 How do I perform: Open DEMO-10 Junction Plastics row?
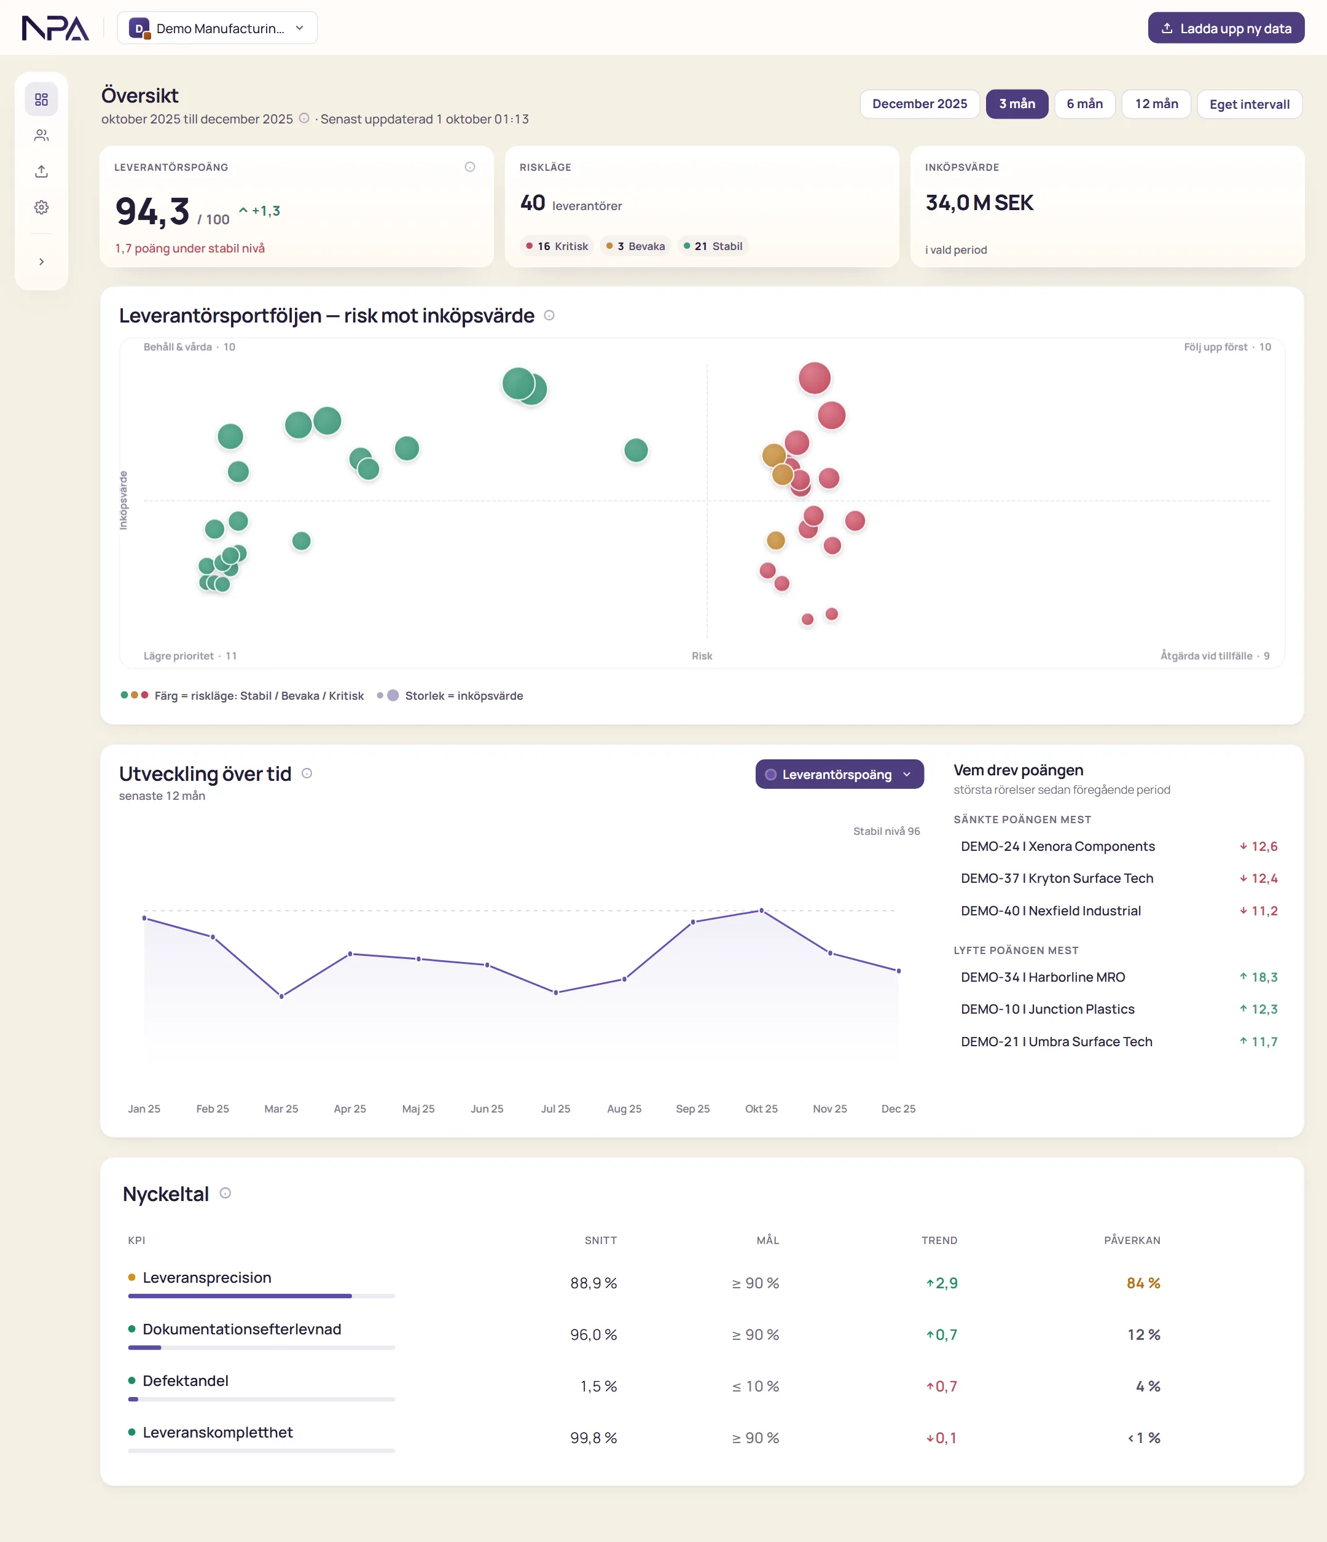(x=1119, y=1009)
